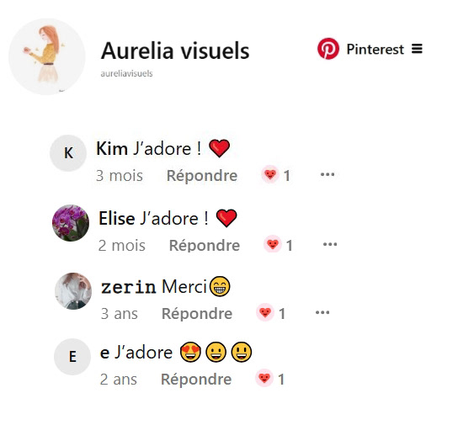
Task: Open more options for Kim's comment
Action: 328,174
